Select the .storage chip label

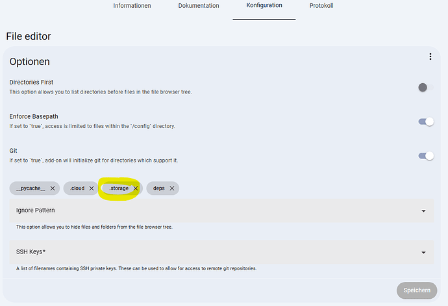point(119,188)
